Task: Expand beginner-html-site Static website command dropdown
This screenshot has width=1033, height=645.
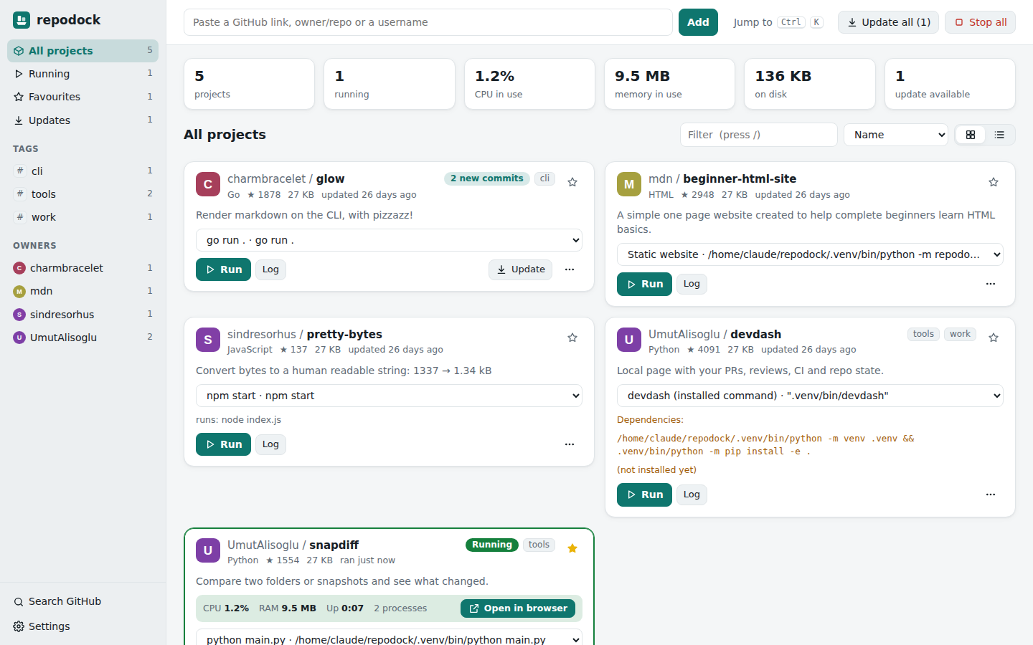Action: click(810, 254)
